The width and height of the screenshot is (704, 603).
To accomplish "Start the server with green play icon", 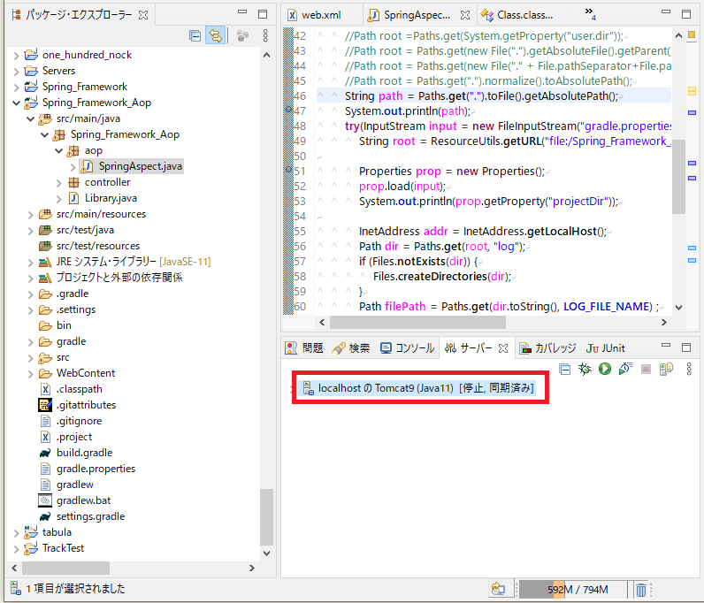I will coord(605,369).
